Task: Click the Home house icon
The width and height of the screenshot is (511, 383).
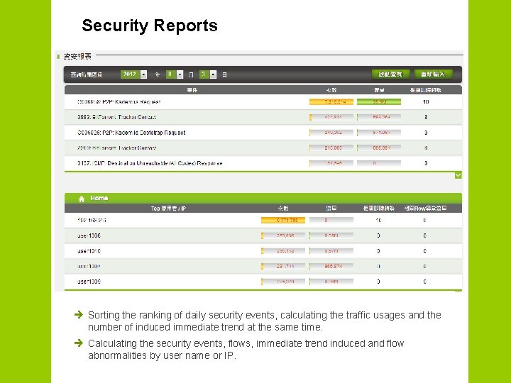Action: 82,199
